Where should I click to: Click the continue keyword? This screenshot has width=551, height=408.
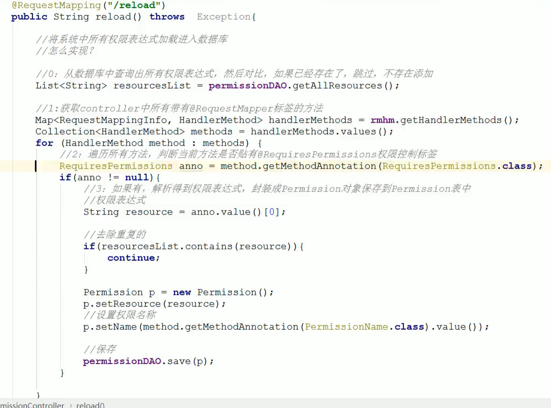pos(131,258)
